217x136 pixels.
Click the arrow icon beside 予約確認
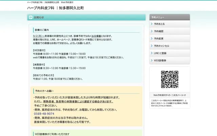click(x=152, y=31)
